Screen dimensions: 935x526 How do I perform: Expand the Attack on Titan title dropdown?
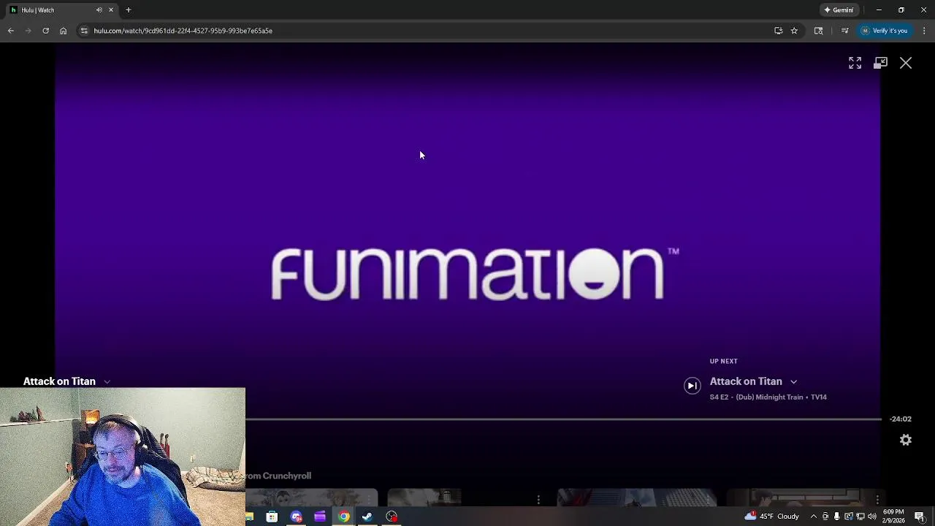tap(107, 381)
